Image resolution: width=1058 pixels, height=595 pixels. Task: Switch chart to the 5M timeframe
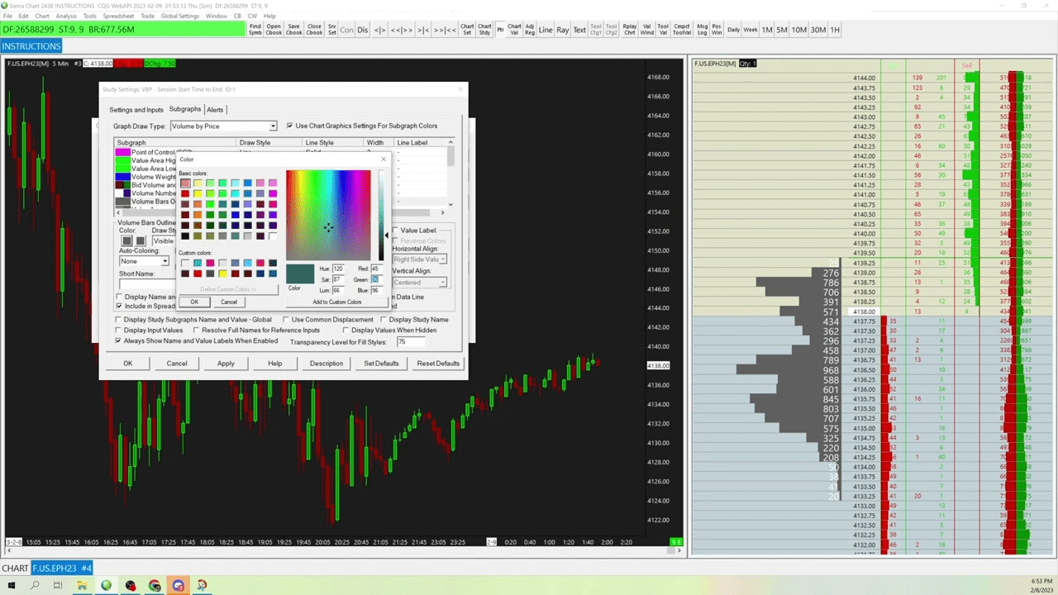[x=782, y=30]
